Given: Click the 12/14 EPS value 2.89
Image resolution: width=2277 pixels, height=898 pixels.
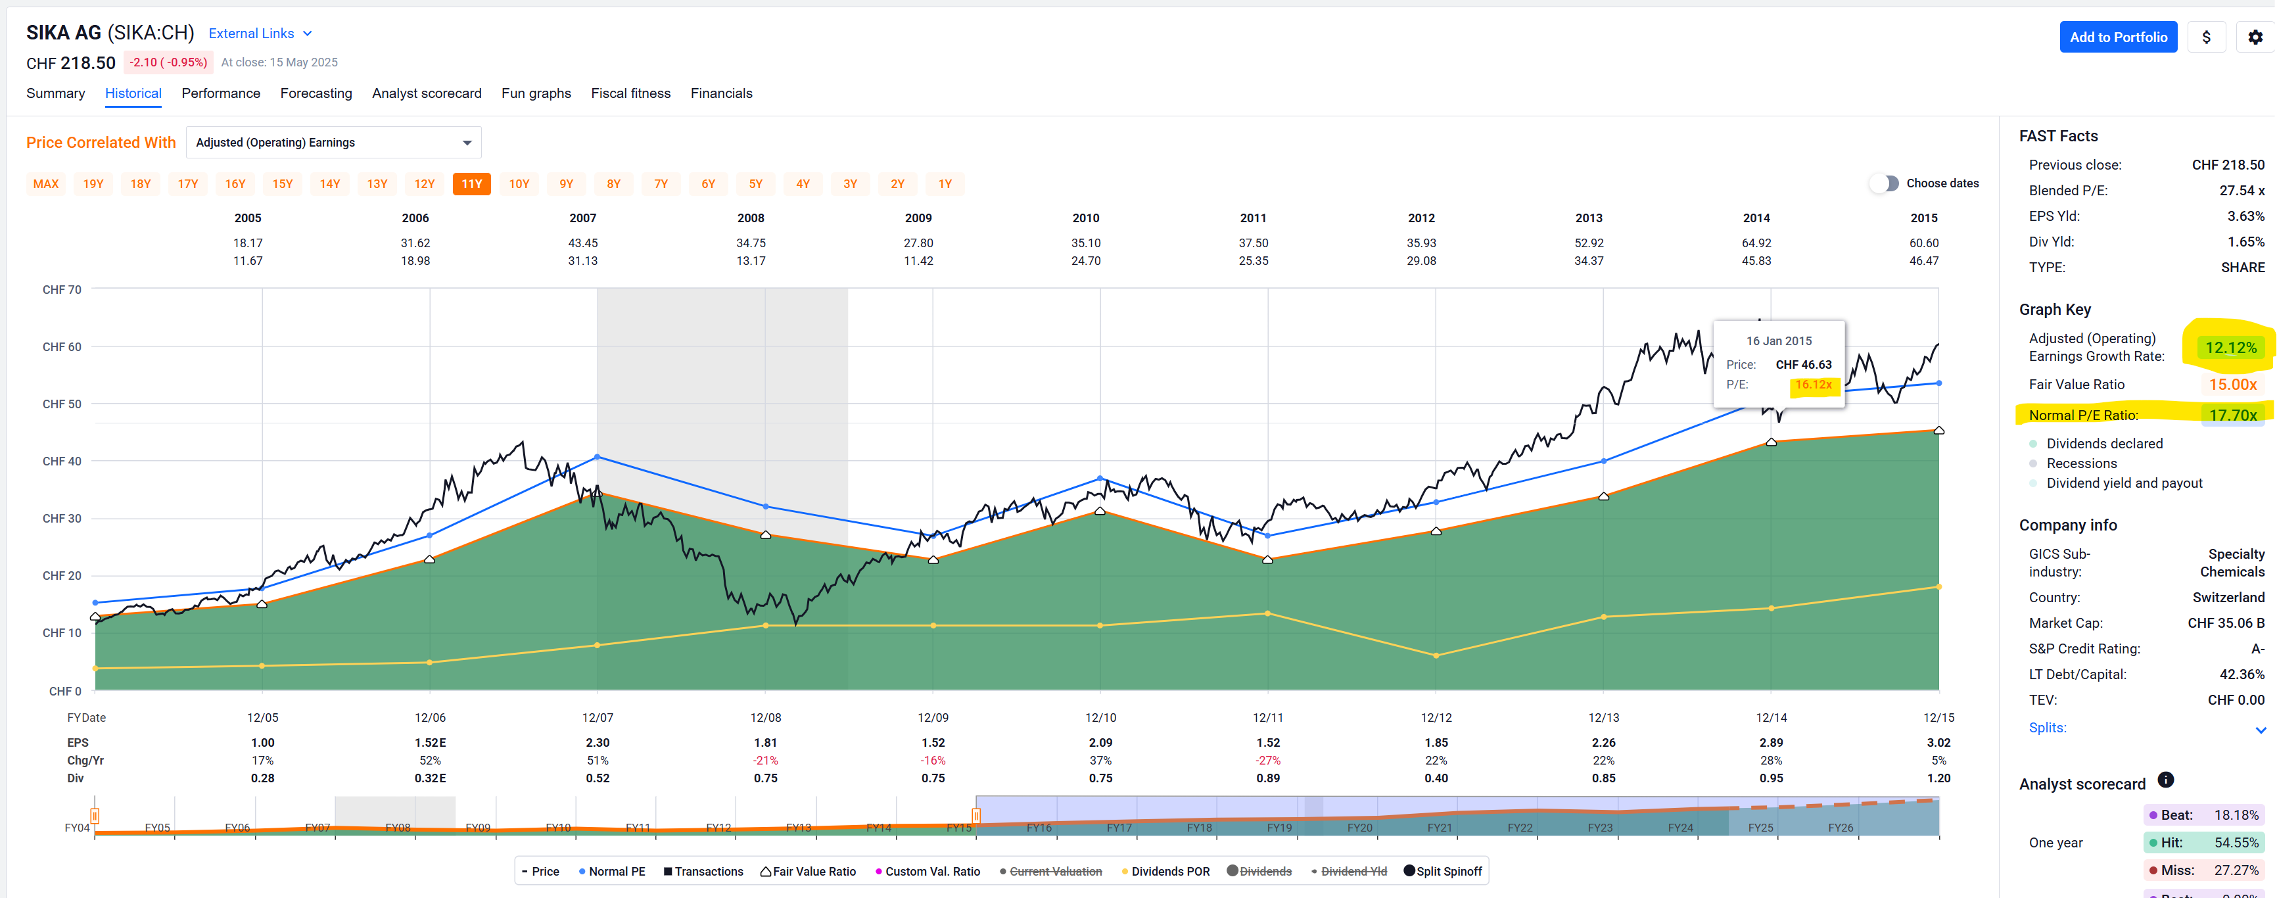Looking at the screenshot, I should [x=1772, y=742].
